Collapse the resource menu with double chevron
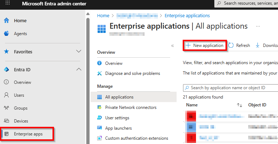This screenshot has width=278, height=144. (172, 46)
